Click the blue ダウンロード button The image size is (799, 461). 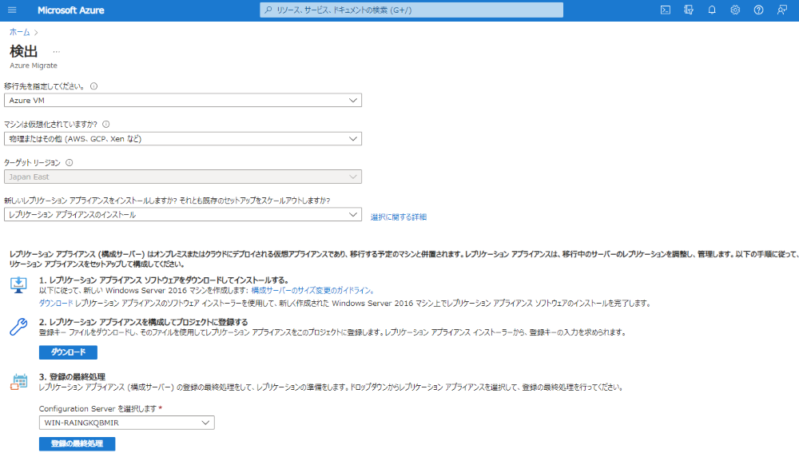pyautogui.click(x=68, y=352)
